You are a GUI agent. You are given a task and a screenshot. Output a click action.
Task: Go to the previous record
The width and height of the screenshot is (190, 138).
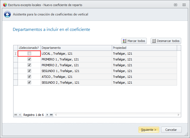click(20, 115)
